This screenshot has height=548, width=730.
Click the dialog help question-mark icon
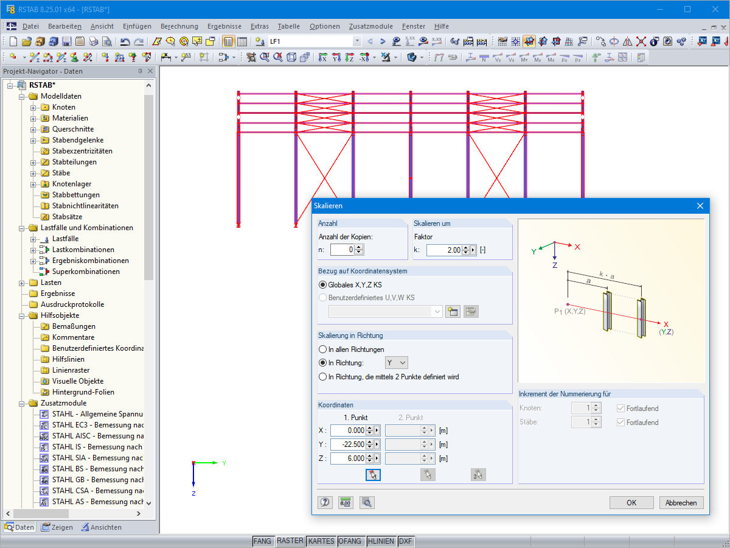[325, 502]
